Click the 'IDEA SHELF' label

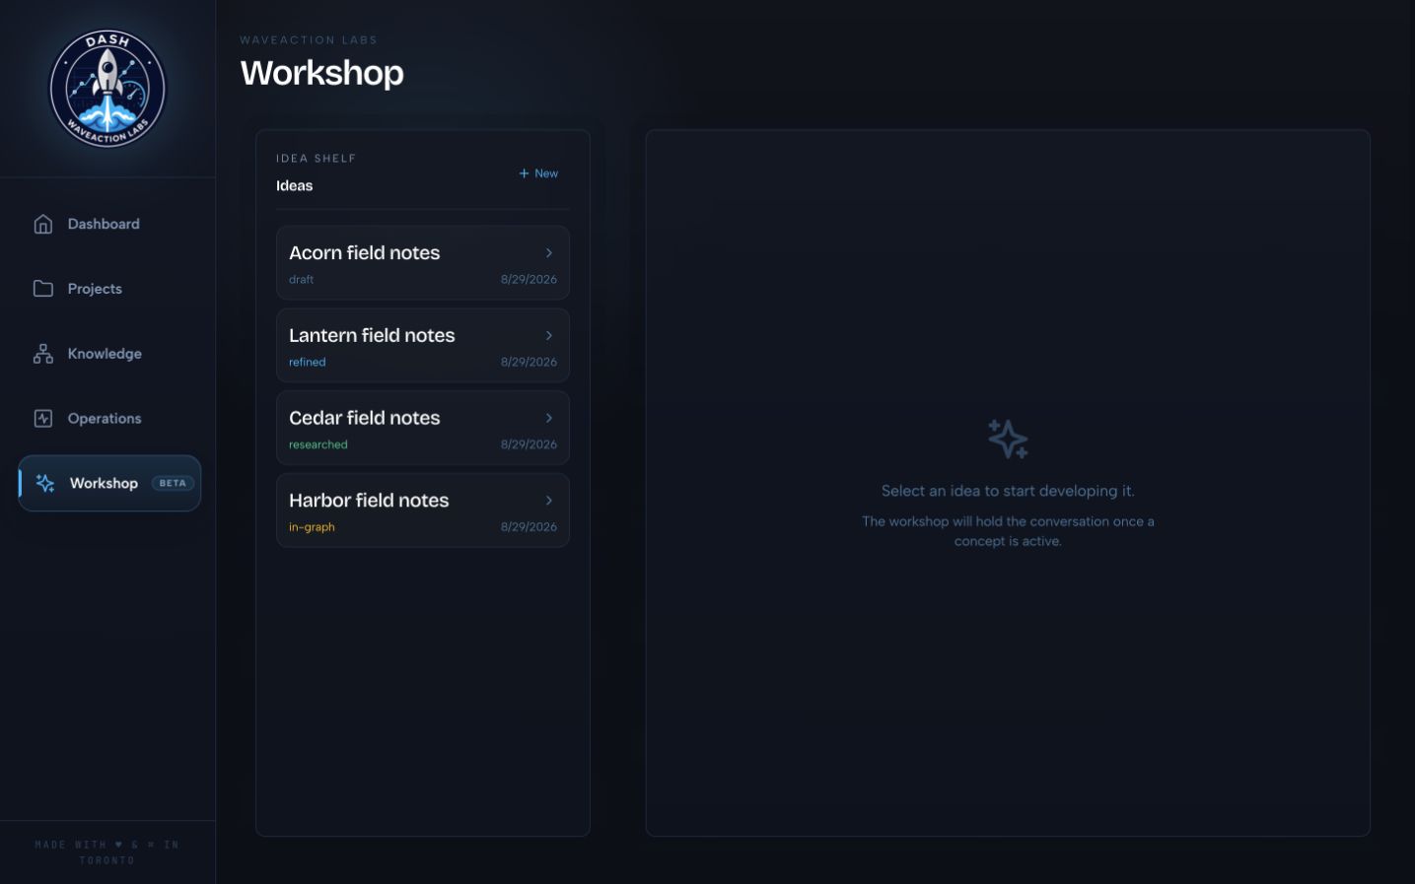pos(316,159)
